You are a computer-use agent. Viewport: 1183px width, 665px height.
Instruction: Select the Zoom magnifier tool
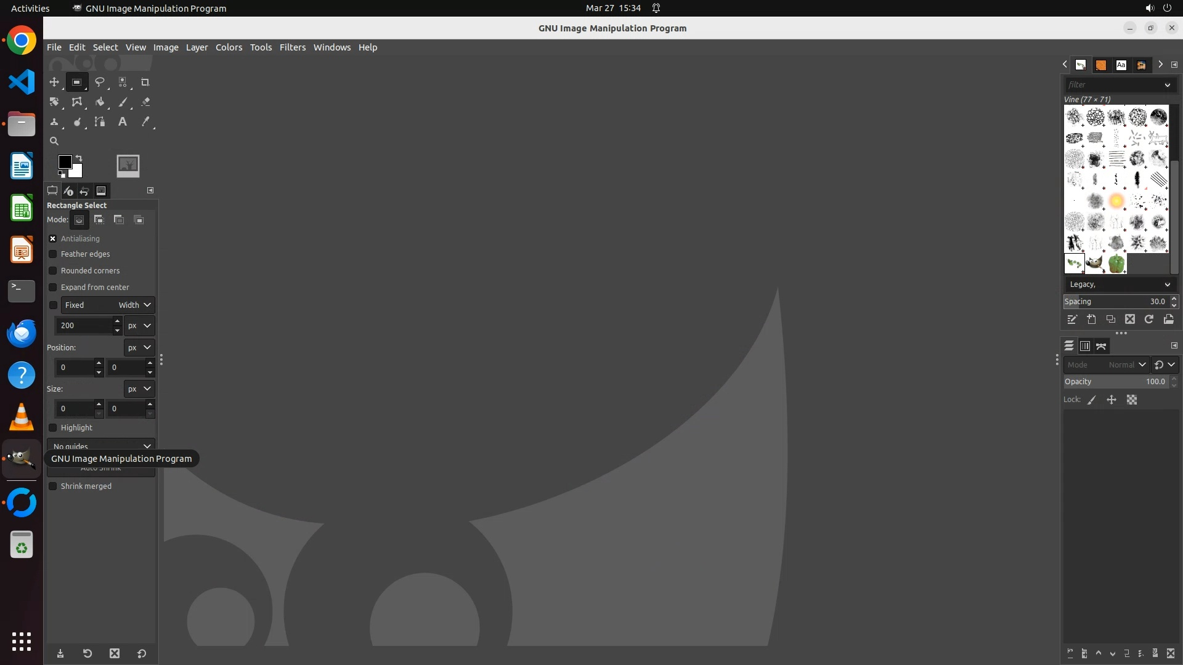54,141
